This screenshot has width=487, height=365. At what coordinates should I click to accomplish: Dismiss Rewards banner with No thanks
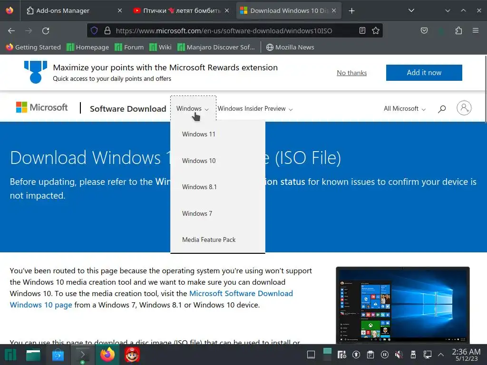(x=351, y=73)
